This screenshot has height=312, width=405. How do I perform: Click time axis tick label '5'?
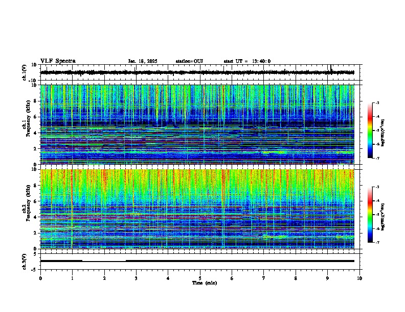click(200, 278)
